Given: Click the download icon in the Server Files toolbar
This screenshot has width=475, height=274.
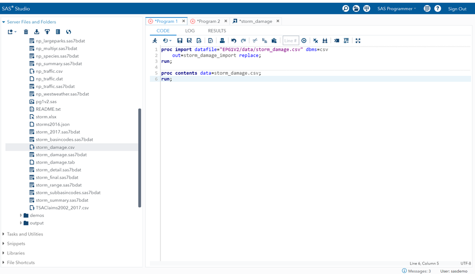Looking at the screenshot, I should pyautogui.click(x=37, y=32).
